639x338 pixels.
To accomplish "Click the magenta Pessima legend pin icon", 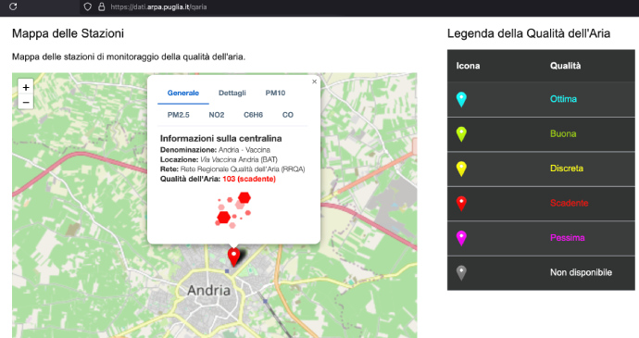I will (461, 238).
